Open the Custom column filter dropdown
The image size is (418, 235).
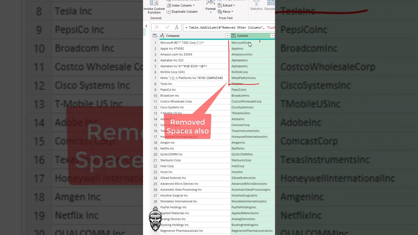pos(272,36)
